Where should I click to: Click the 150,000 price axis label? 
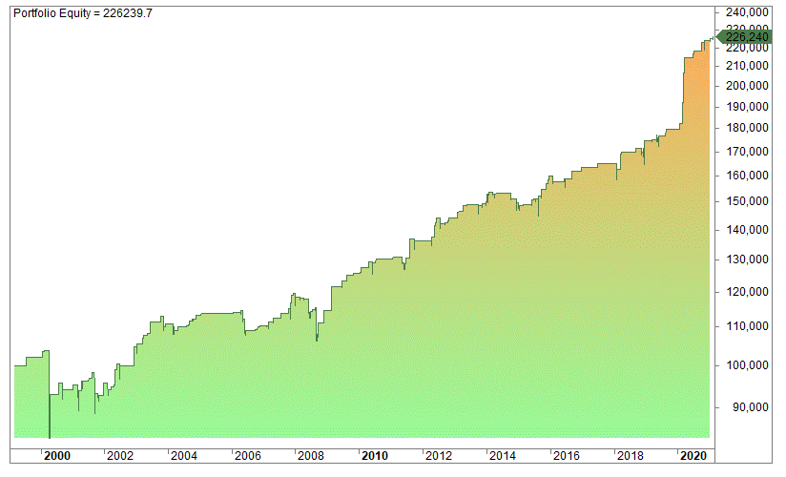click(748, 201)
